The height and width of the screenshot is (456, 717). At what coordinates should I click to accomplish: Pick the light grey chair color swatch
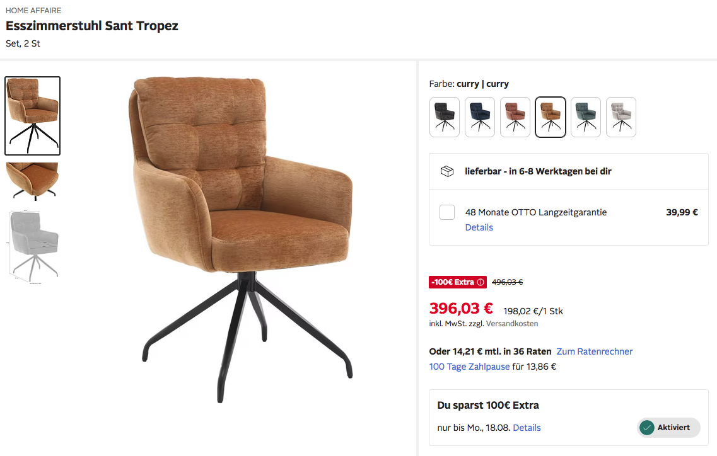621,117
